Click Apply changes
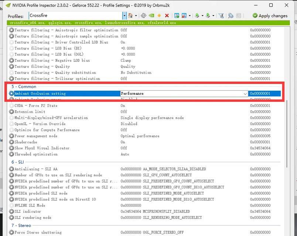The height and width of the screenshot is (236, 297). coord(270,15)
